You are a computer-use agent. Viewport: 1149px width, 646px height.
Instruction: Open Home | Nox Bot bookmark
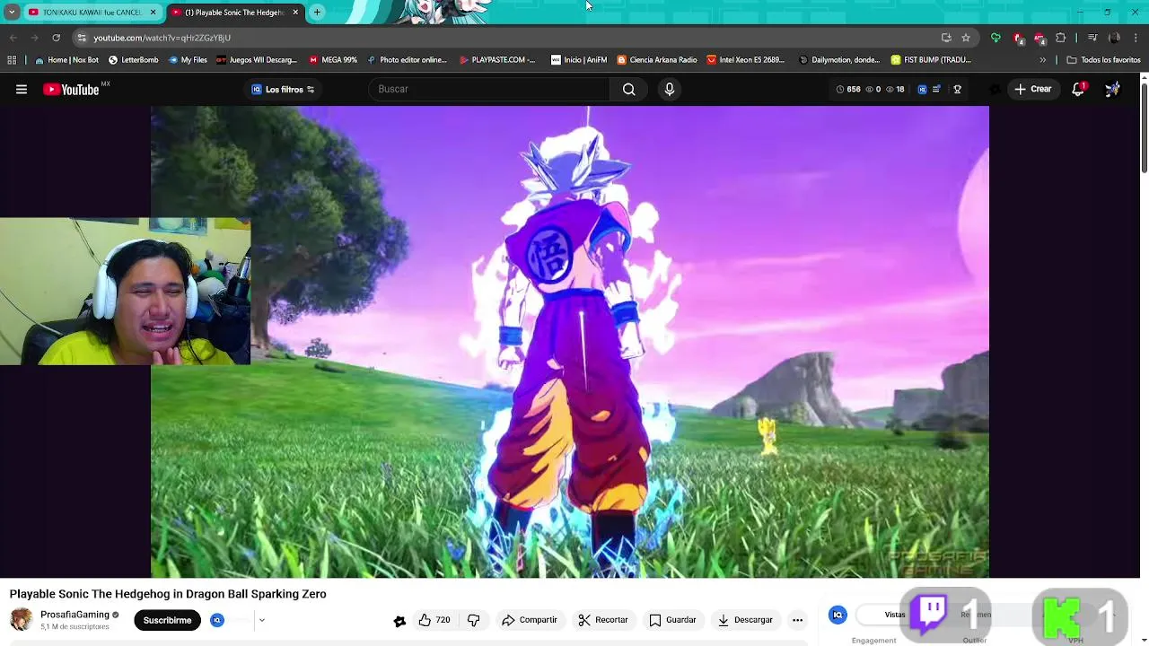click(x=66, y=60)
